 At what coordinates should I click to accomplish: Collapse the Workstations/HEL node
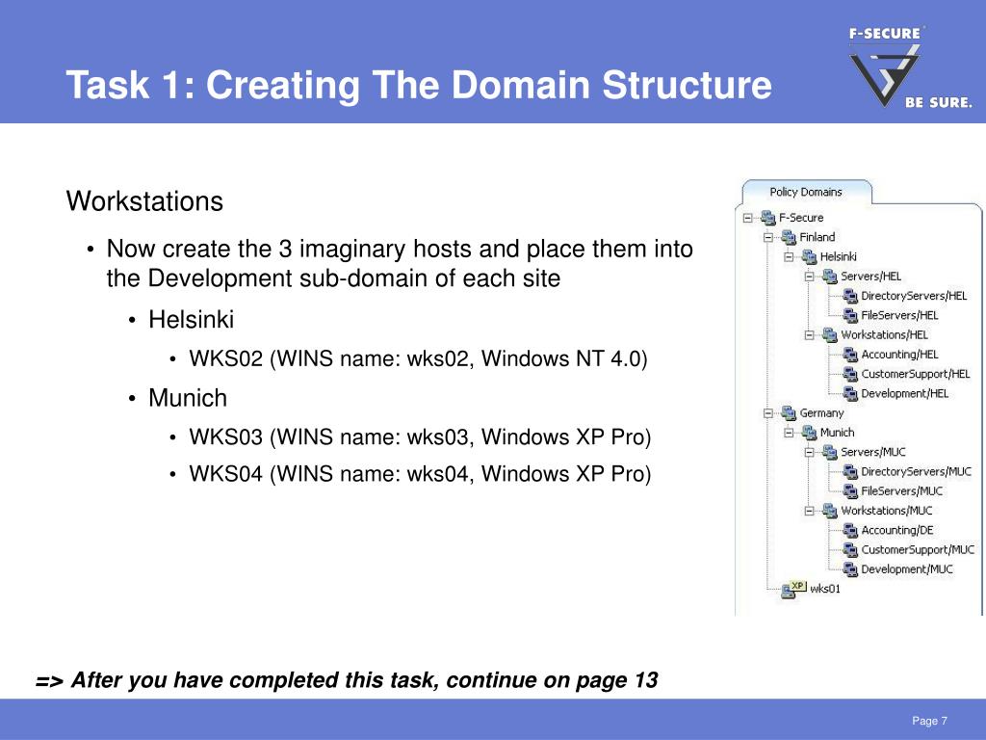(810, 335)
